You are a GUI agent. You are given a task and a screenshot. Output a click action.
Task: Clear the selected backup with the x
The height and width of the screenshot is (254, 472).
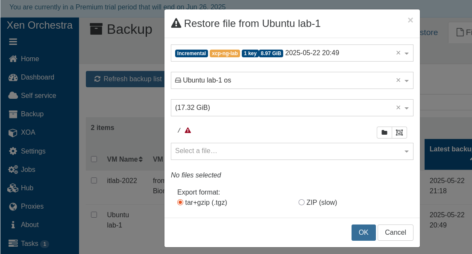pyautogui.click(x=398, y=53)
